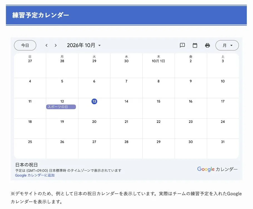Viewport: 253px width, 209px height.
Task: Select date 15
Action: [x=158, y=101]
